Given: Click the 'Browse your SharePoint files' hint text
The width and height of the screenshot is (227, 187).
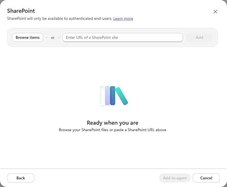Looking at the screenshot, I should pyautogui.click(x=112, y=130).
